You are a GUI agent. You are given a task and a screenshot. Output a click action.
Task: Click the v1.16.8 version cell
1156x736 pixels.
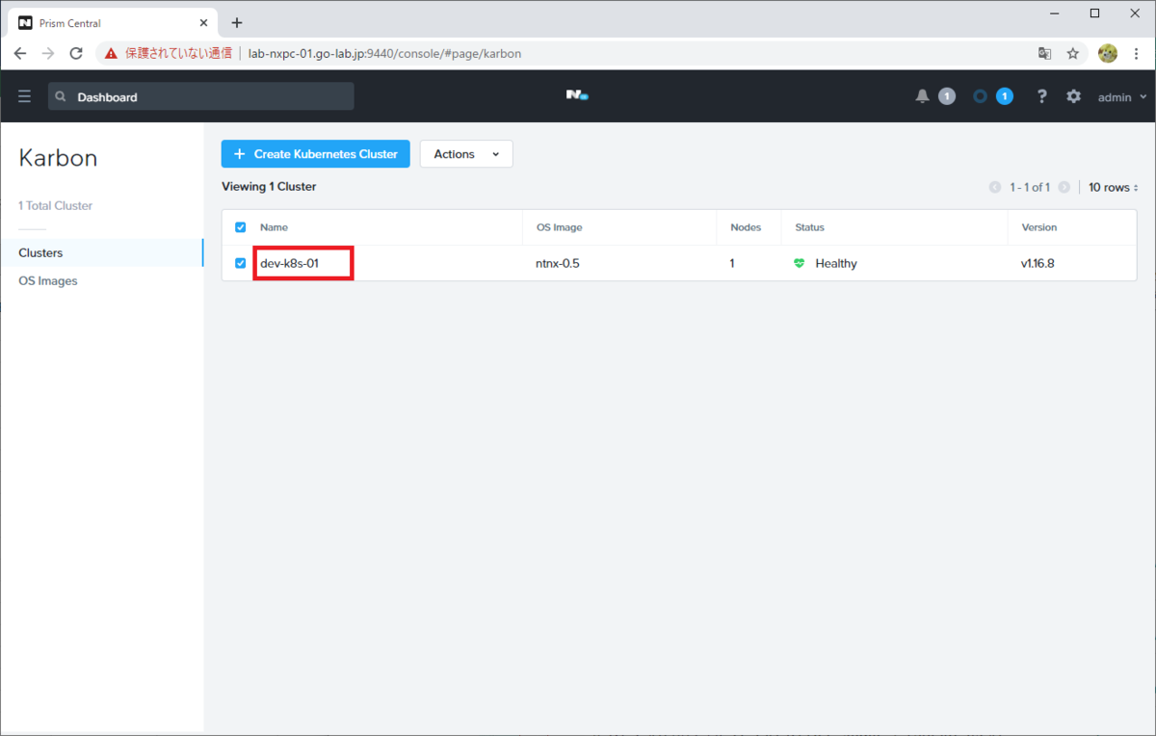click(1038, 263)
